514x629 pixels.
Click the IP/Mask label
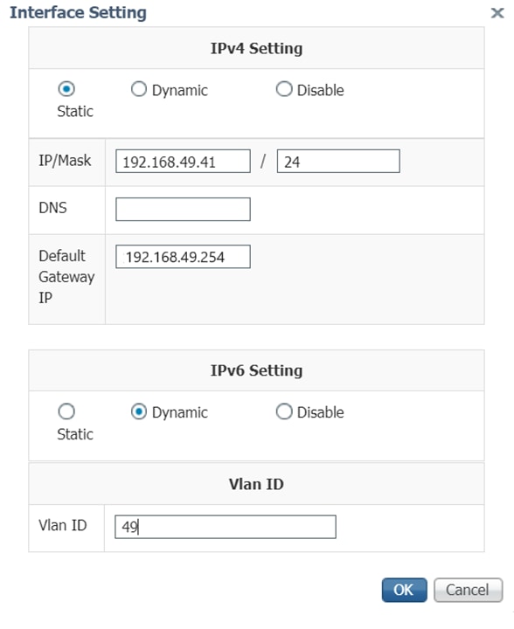[x=65, y=161]
